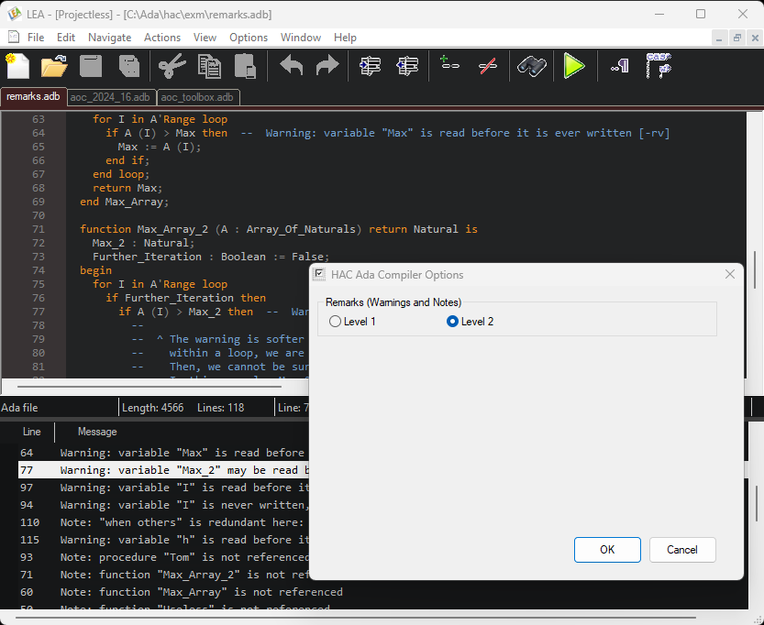The height and width of the screenshot is (625, 764).
Task: Click Message column header in message list
Action: [x=97, y=432]
